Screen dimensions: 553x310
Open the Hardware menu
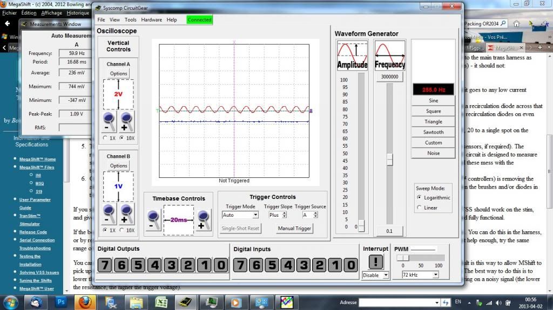point(152,20)
